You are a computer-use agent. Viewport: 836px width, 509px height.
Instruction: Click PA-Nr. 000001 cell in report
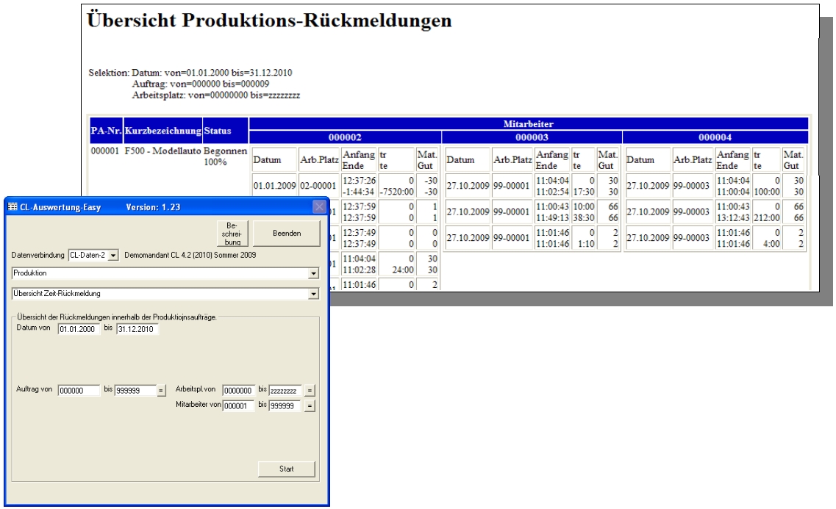pos(105,151)
